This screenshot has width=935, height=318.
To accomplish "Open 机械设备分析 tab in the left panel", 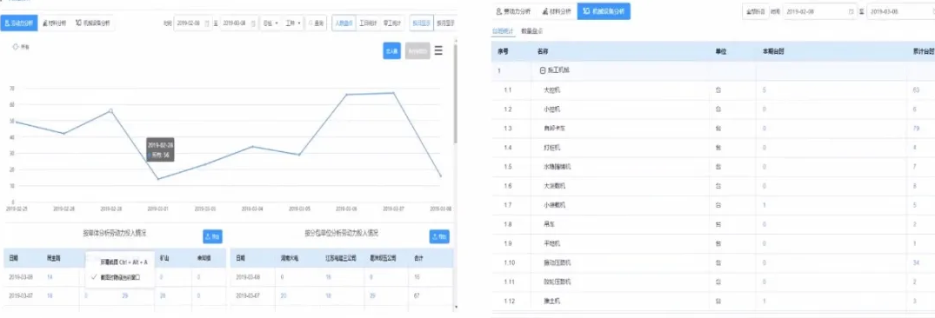I will (x=92, y=23).
